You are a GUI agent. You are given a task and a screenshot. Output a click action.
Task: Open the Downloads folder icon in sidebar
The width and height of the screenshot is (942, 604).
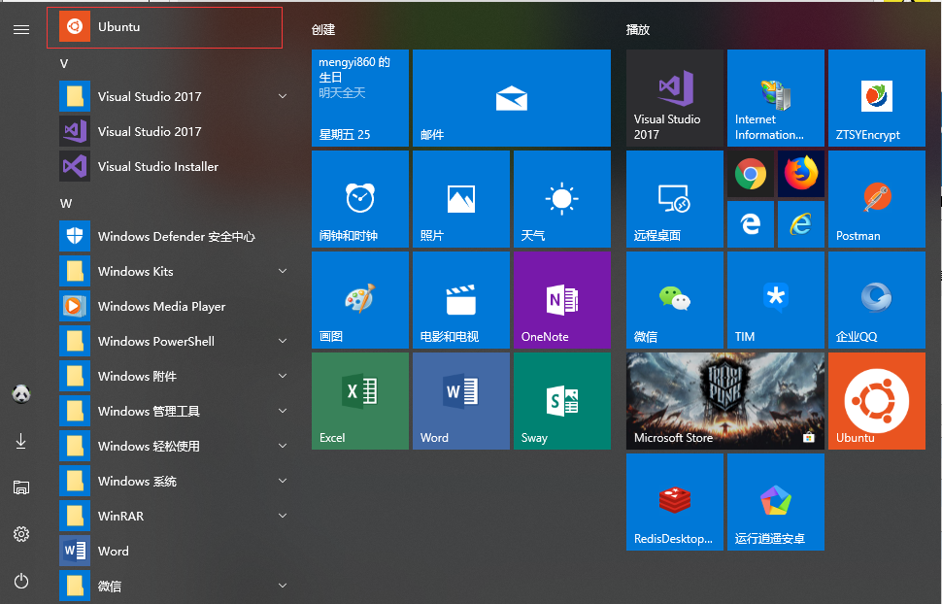(x=21, y=441)
